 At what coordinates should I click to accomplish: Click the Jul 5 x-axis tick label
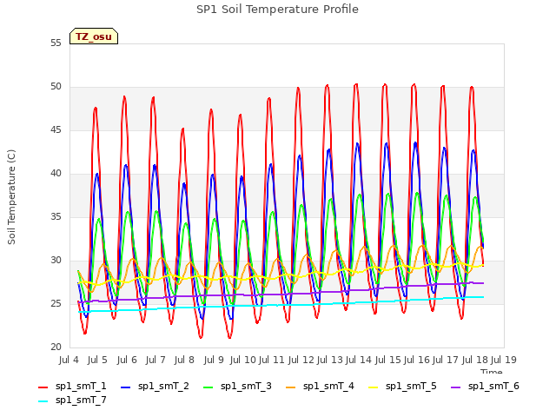(97, 360)
